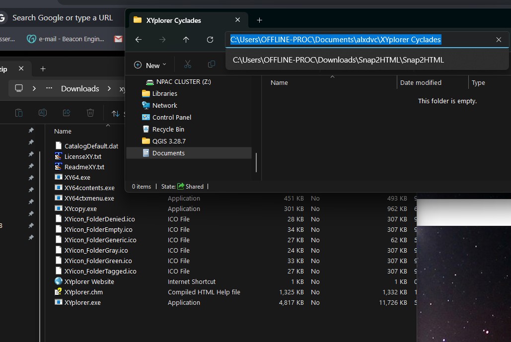This screenshot has width=511, height=342.
Task: Switch to the XYplorer Cyclades tab
Action: tap(174, 20)
